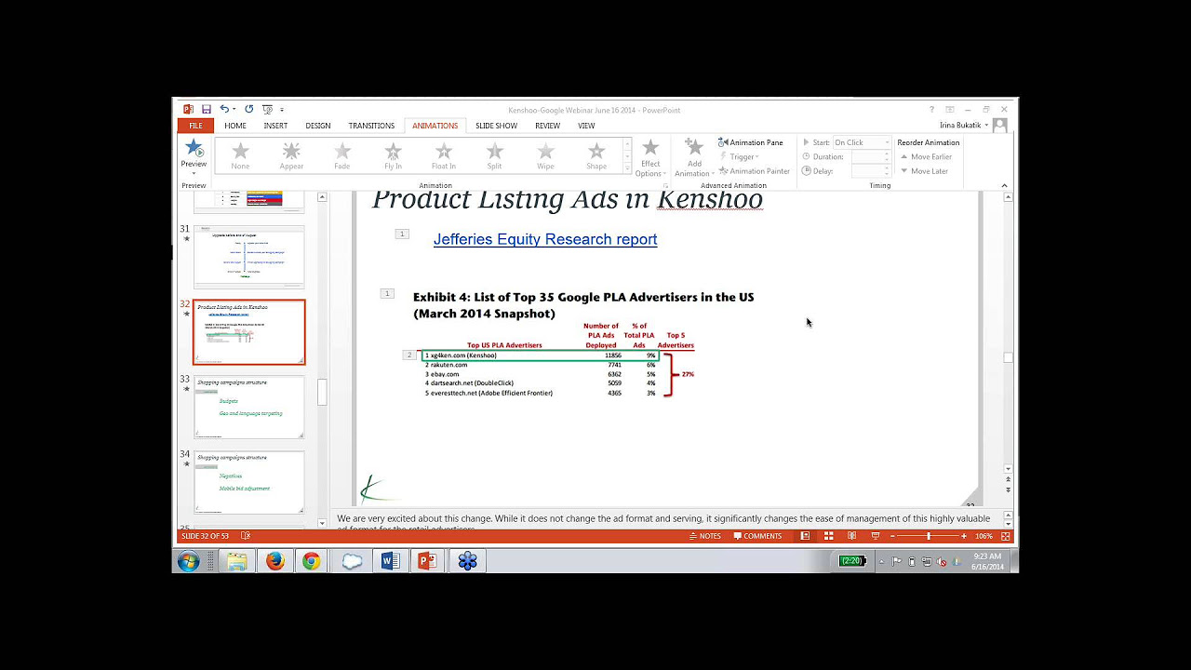Switch to the INSERT tab
The image size is (1191, 670).
pyautogui.click(x=275, y=126)
